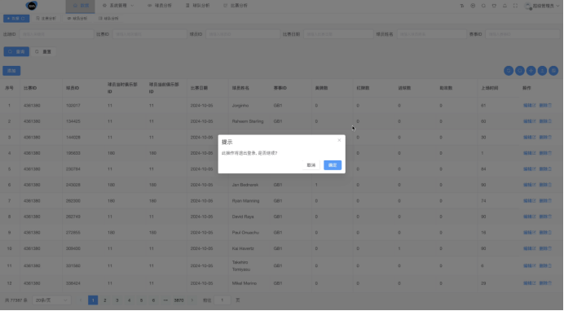
Task: Click the font size icon in top bar
Action: 462,6
